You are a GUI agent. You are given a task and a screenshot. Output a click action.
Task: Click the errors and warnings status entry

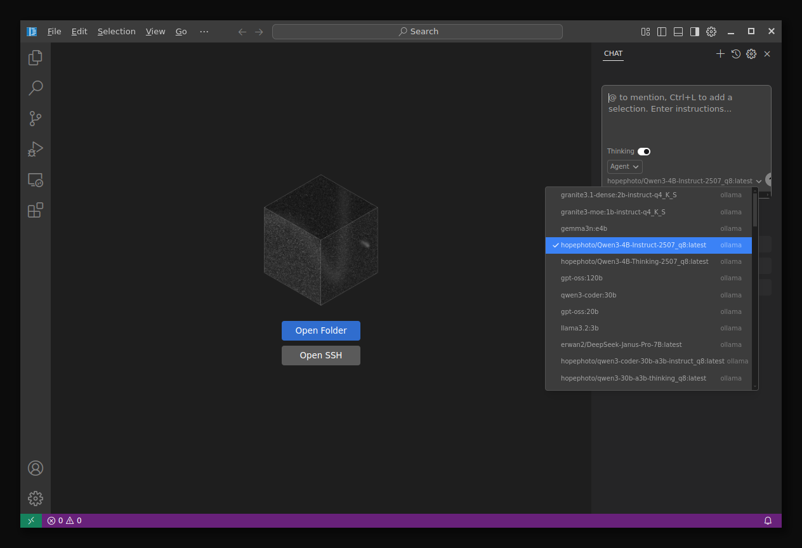[65, 521]
